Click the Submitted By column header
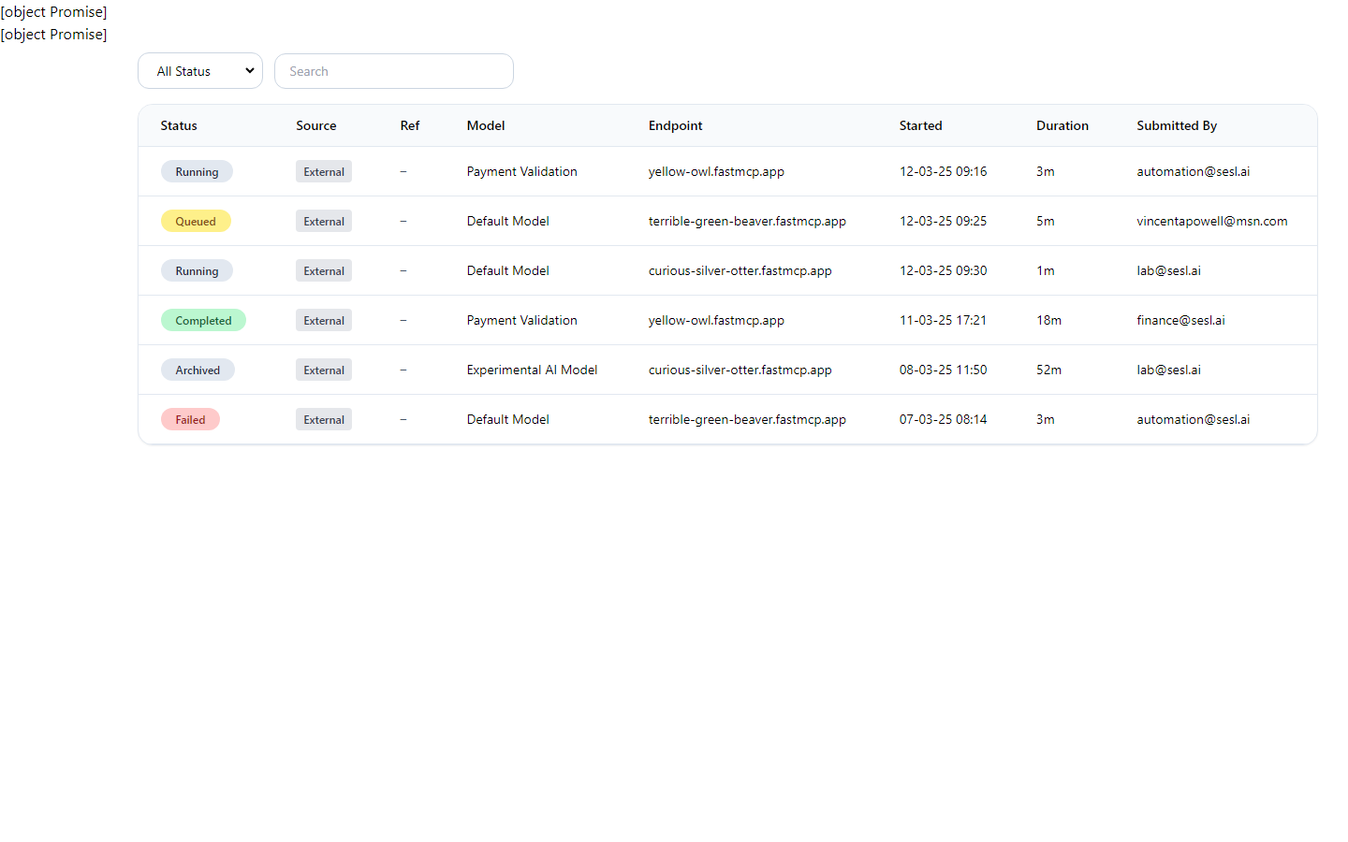 coord(1176,125)
